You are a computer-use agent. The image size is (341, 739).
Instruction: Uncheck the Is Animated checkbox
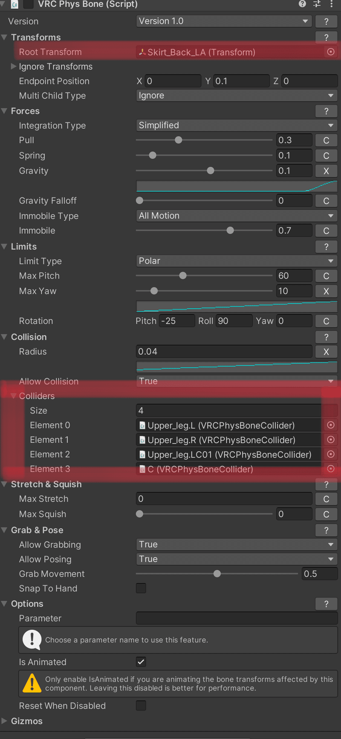[141, 662]
